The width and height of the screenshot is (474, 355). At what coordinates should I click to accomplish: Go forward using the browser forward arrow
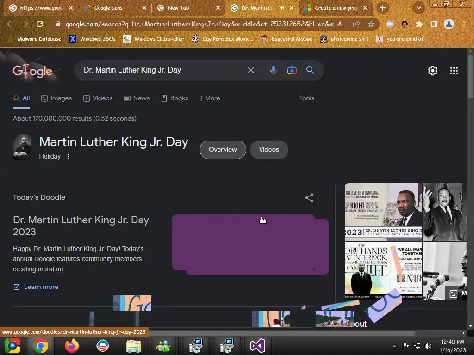(x=25, y=24)
